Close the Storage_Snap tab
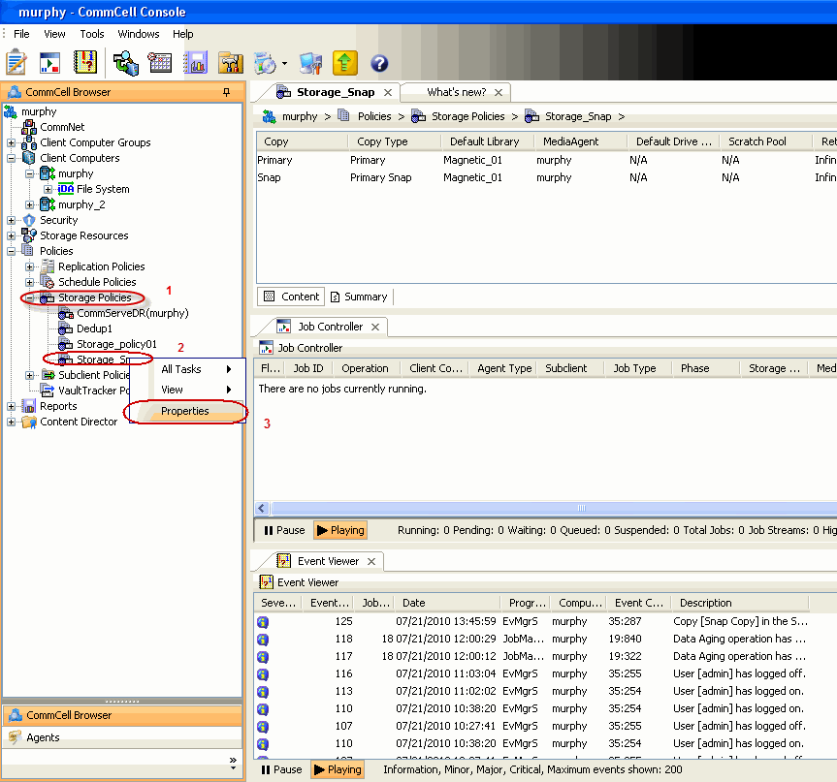837x782 pixels. (x=388, y=93)
